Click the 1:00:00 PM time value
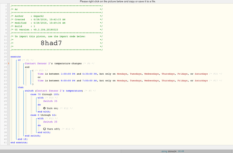233x153 pixels. tap(68, 74)
